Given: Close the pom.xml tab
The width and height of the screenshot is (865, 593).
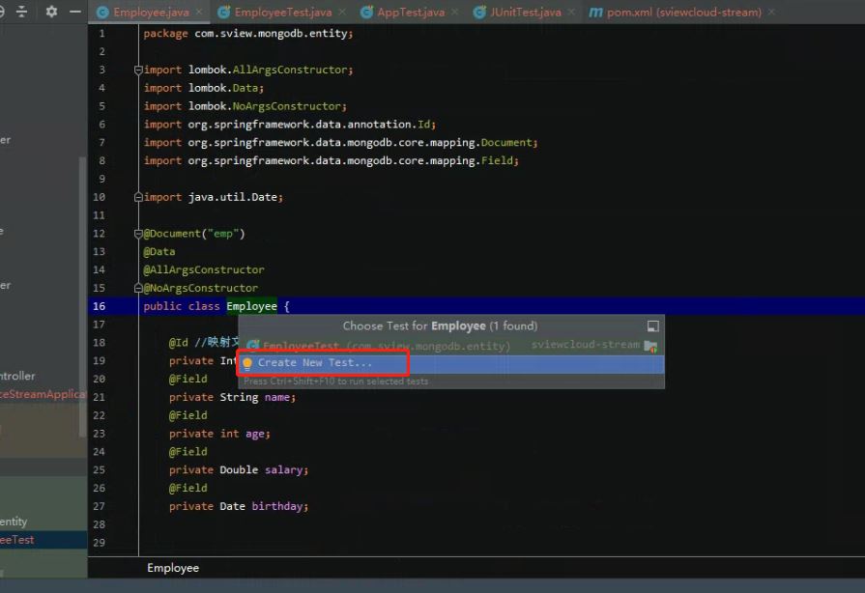Looking at the screenshot, I should pyautogui.click(x=771, y=12).
